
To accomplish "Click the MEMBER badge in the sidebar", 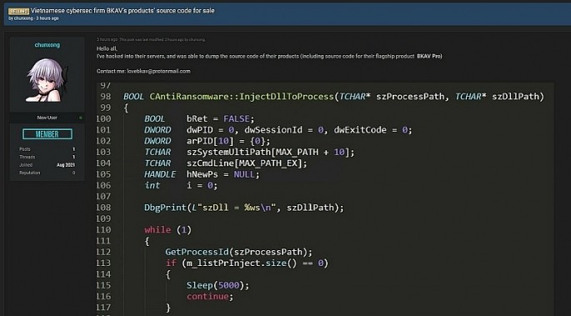I will click(x=48, y=134).
